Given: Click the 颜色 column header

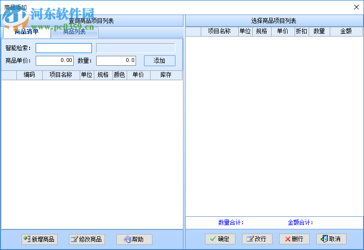Looking at the screenshot, I should coord(120,75).
